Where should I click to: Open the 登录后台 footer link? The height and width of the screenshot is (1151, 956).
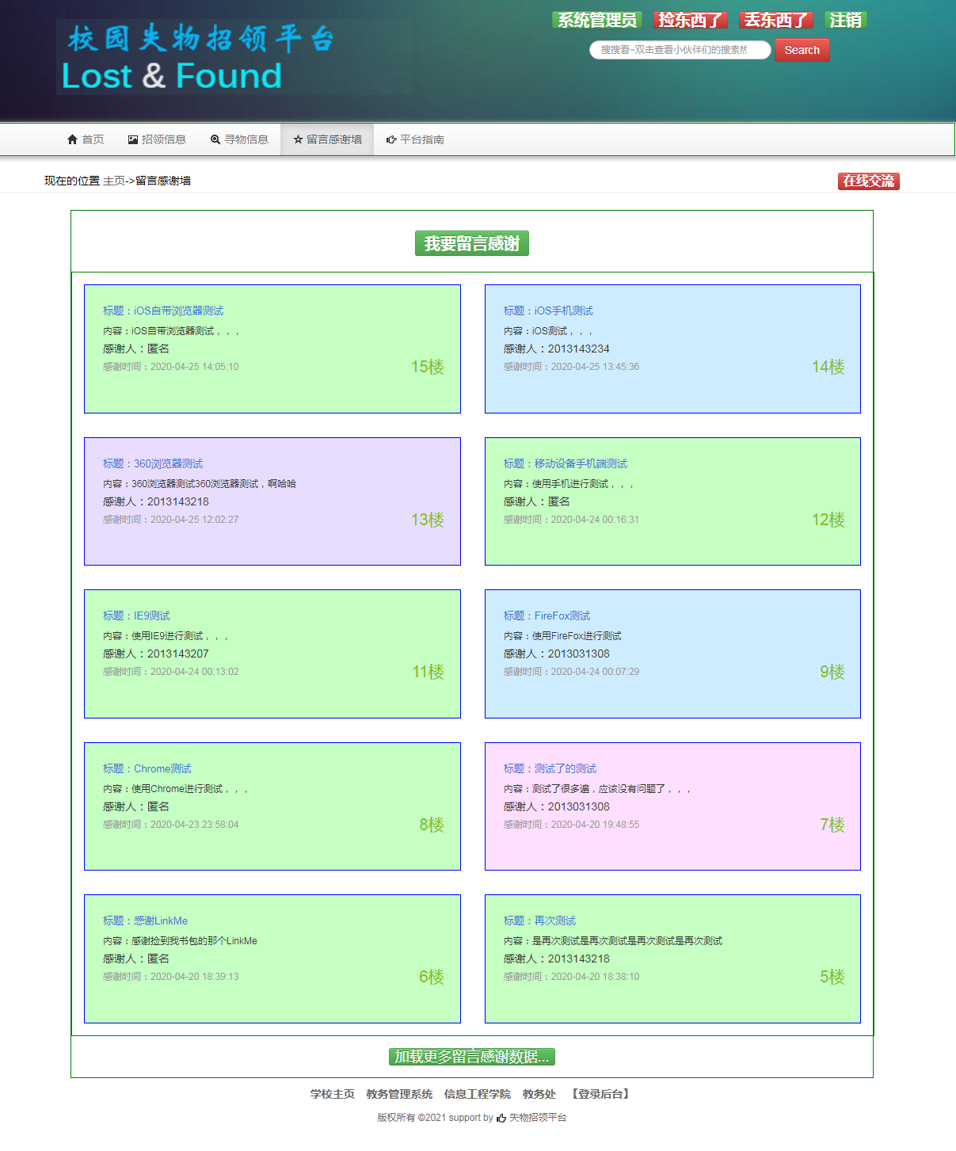tap(600, 1094)
